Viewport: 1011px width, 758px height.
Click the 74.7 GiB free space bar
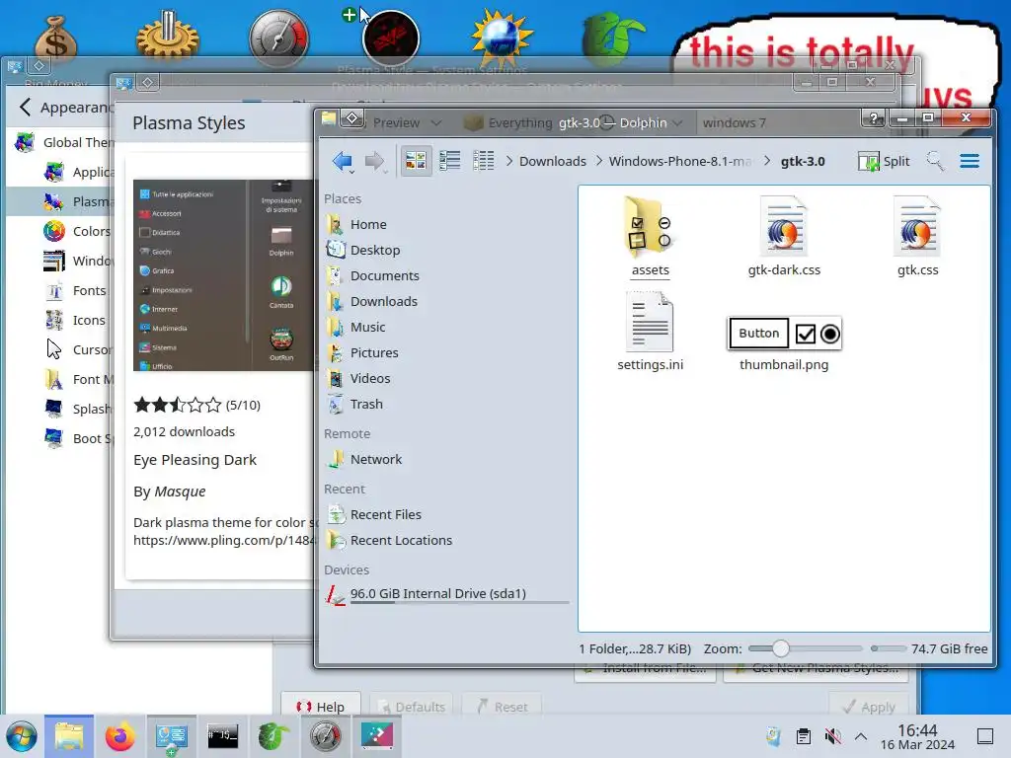tap(888, 648)
